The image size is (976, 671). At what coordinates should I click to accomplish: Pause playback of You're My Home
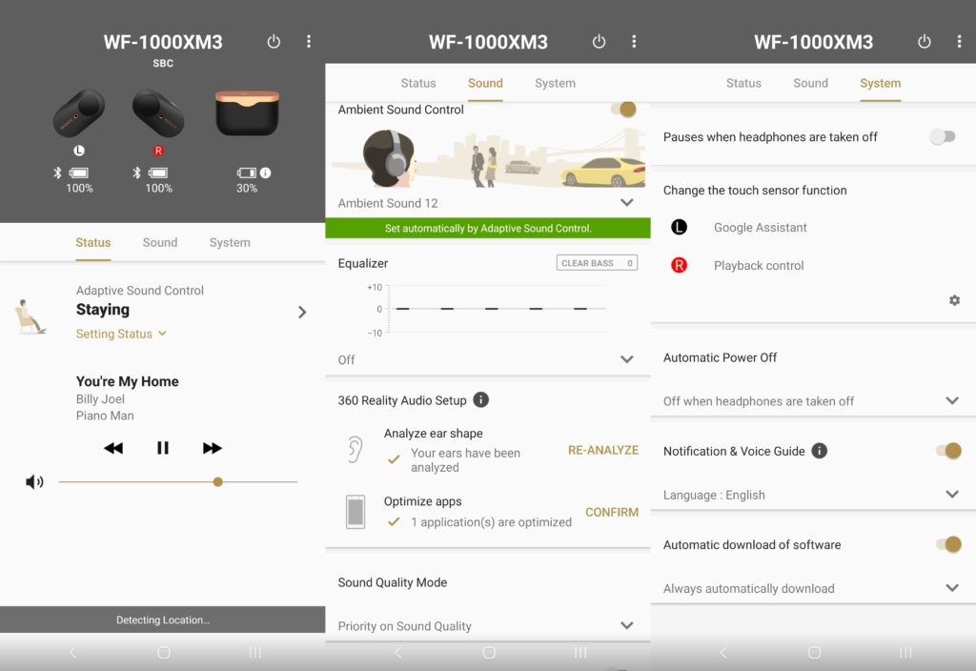pyautogui.click(x=162, y=448)
